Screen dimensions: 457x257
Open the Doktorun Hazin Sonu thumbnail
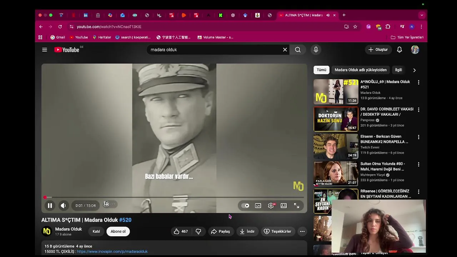pyautogui.click(x=336, y=119)
